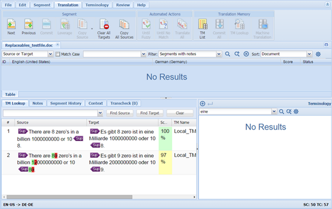332x209 pixels.
Task: Open the search text dropdown arrow
Action: [143, 54]
